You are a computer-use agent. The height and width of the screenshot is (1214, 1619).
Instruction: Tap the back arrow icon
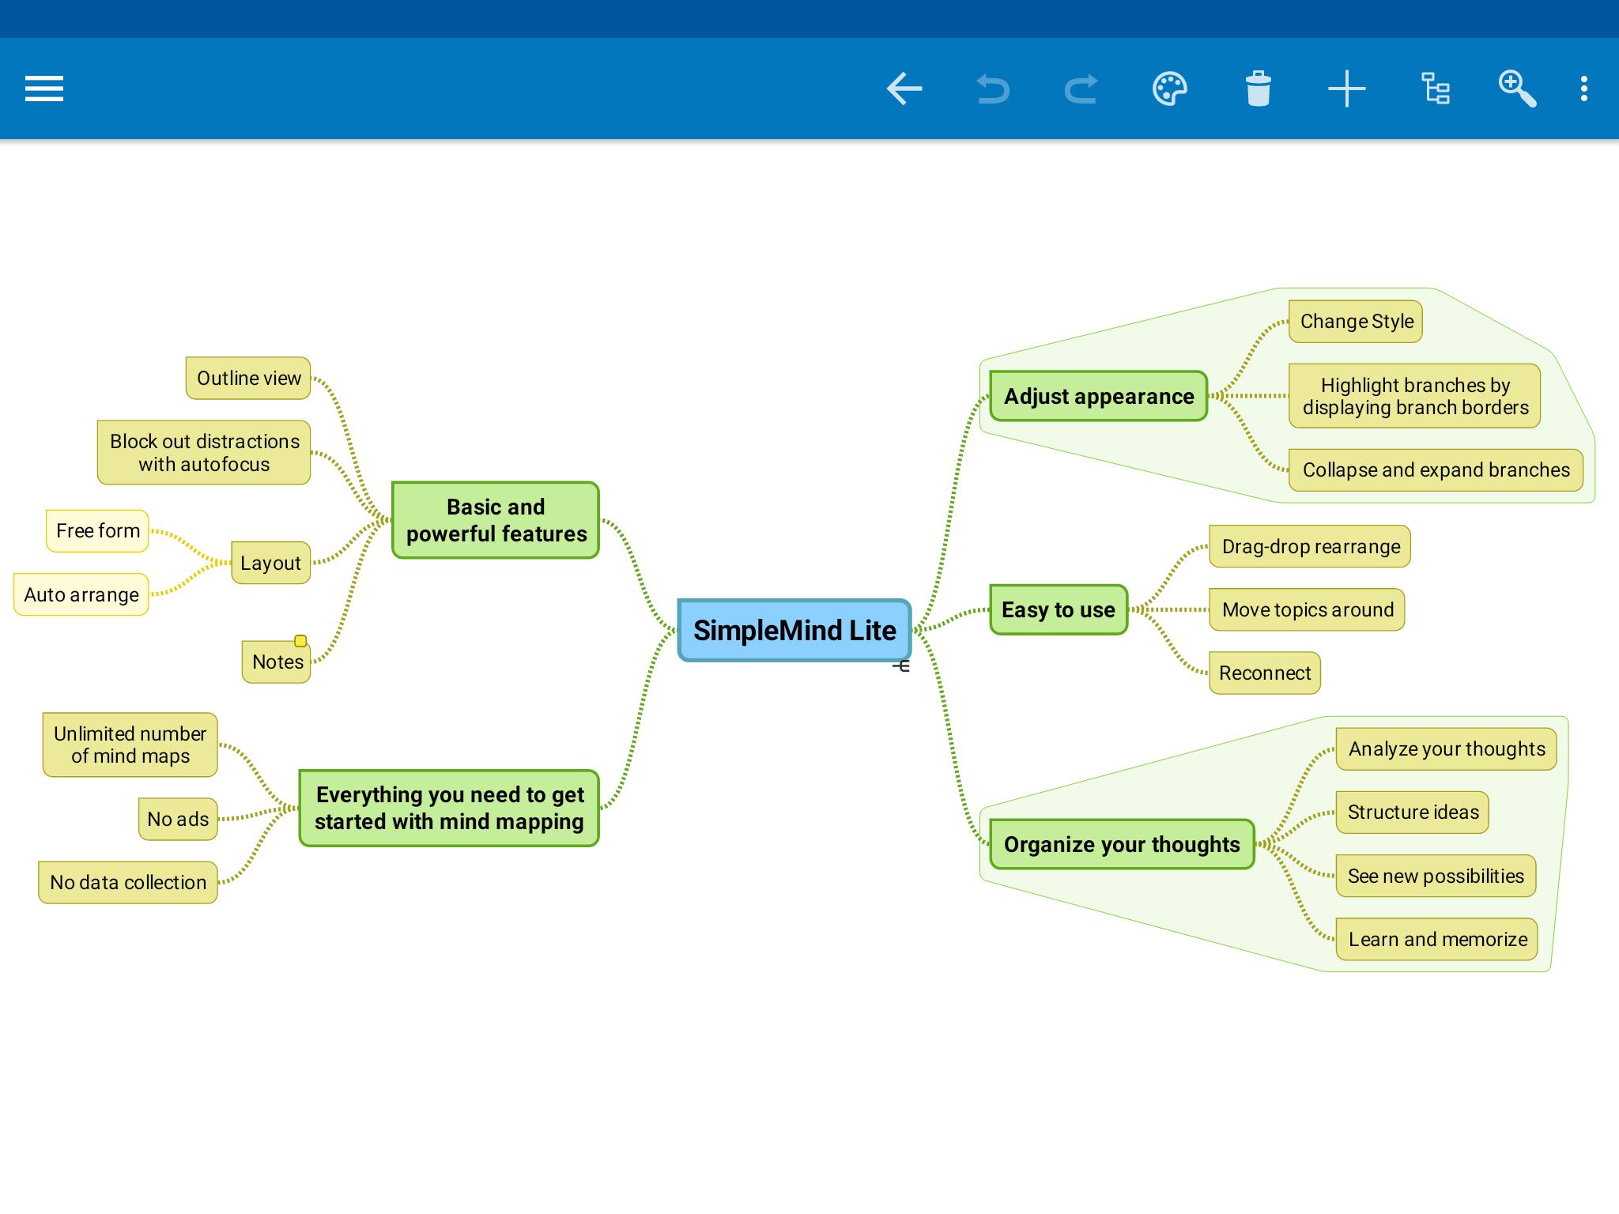[904, 89]
